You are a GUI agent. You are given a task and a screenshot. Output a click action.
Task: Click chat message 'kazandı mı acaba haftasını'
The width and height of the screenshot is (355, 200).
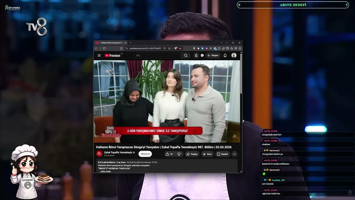coord(275,164)
